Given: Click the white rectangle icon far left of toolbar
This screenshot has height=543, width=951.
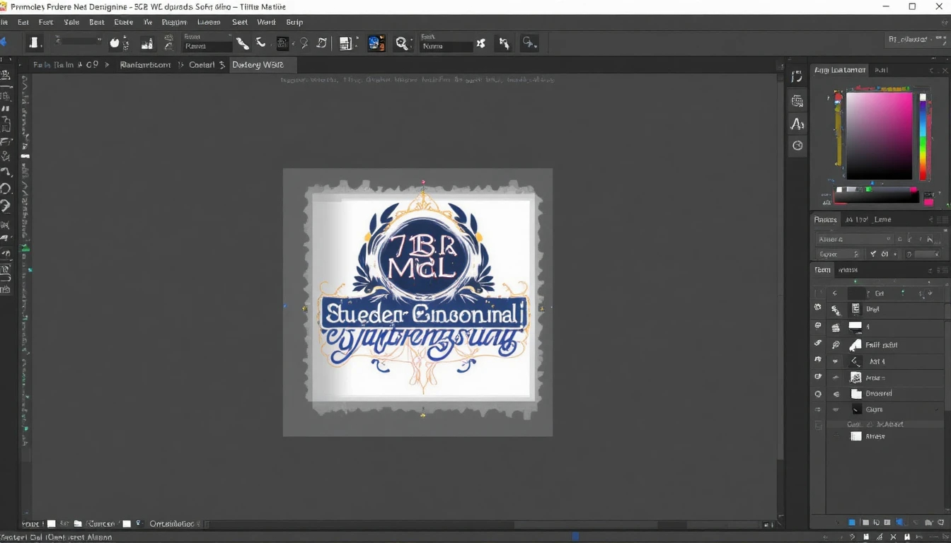Looking at the screenshot, I should click(x=33, y=43).
